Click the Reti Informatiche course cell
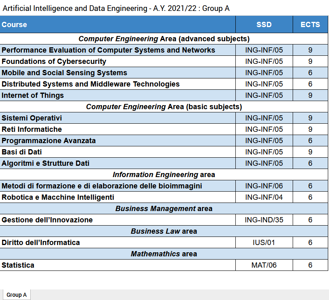This screenshot has height=300, width=329. (x=117, y=129)
